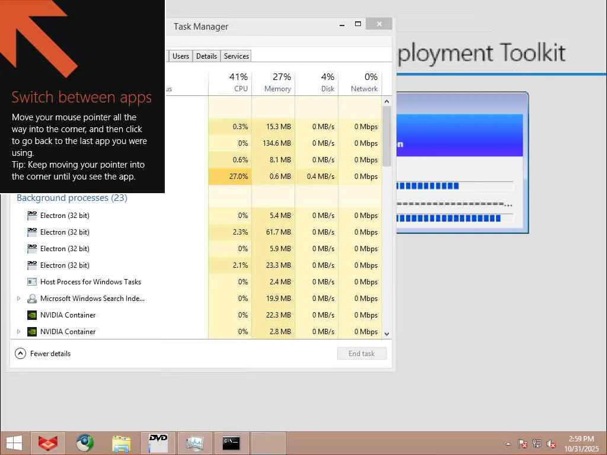607x455 pixels.
Task: Click the 134.6 MB memory cell
Action: (273, 143)
